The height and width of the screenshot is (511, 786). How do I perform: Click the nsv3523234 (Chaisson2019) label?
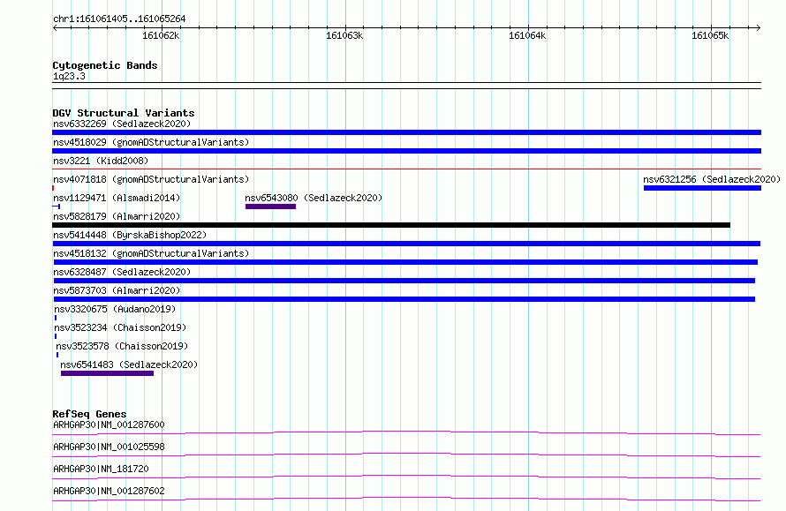[120, 327]
